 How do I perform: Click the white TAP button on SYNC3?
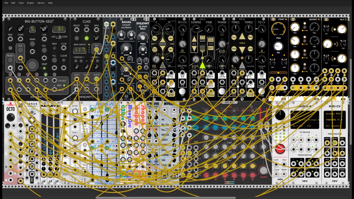coord(182,91)
